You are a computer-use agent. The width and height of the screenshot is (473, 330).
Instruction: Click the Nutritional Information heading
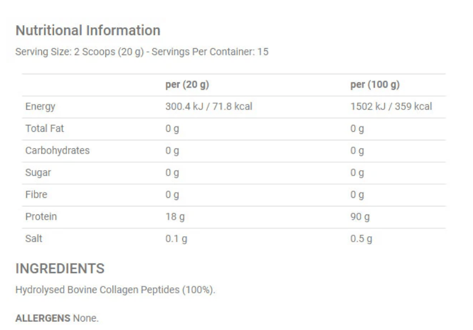point(88,31)
